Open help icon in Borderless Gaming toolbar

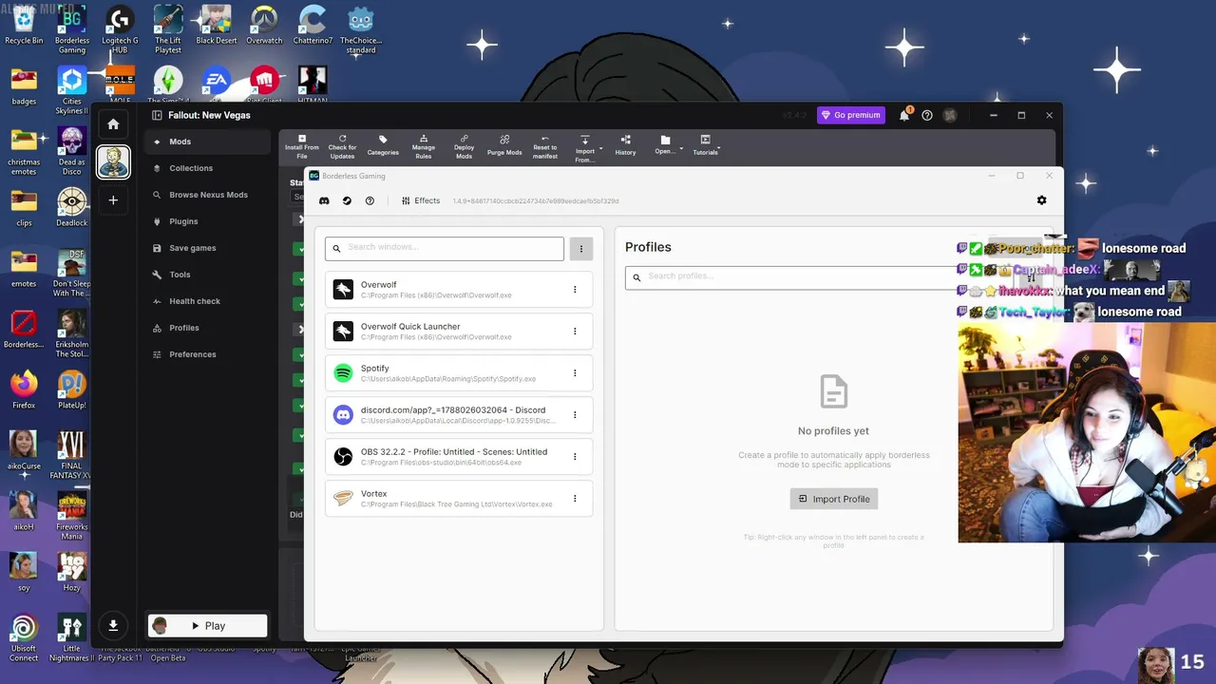point(370,200)
